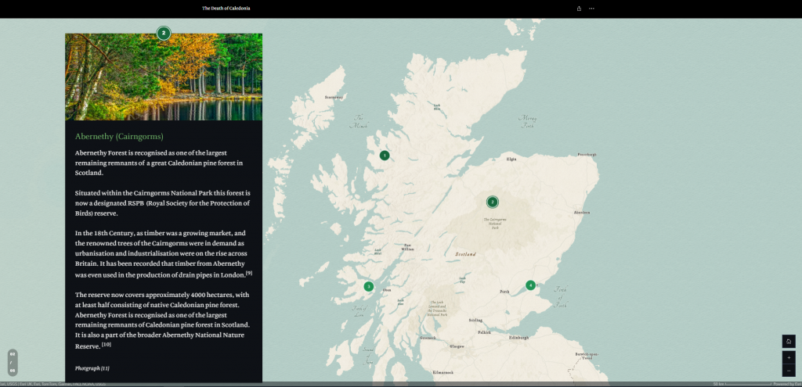Image resolution: width=802 pixels, height=387 pixels.
Task: Click the map attribution text at bottom left
Action: coord(53,384)
